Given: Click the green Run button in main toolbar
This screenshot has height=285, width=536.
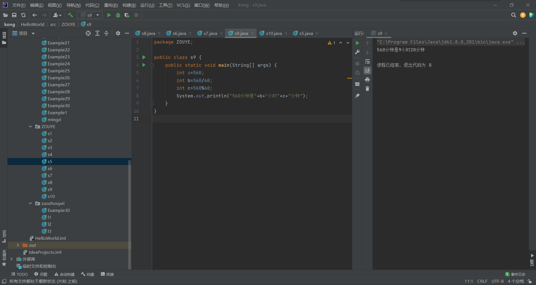Looking at the screenshot, I should pos(109,15).
